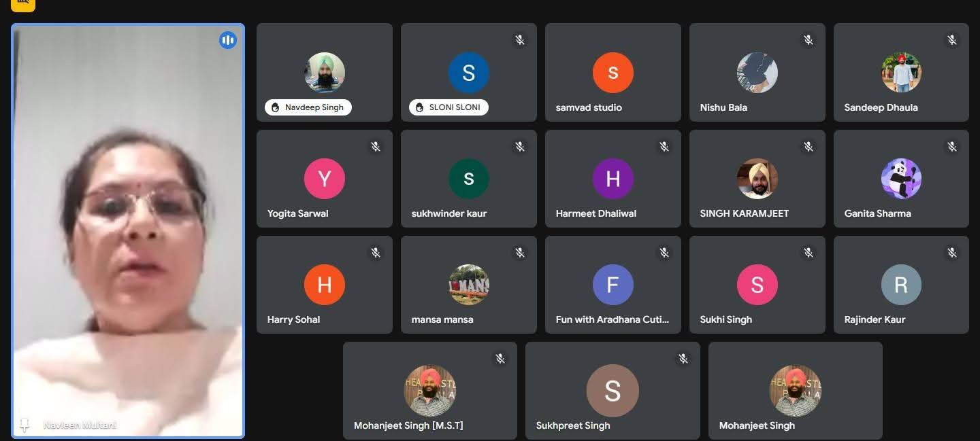The width and height of the screenshot is (980, 441).
Task: Click muted mic icon on Yogita Sarwal tile
Action: point(376,146)
